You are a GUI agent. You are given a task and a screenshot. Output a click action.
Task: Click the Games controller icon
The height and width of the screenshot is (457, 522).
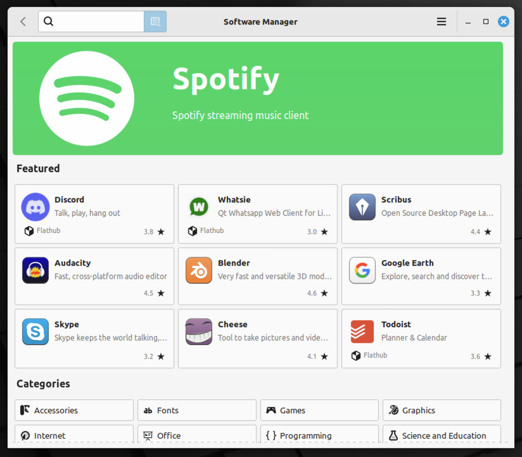point(271,410)
